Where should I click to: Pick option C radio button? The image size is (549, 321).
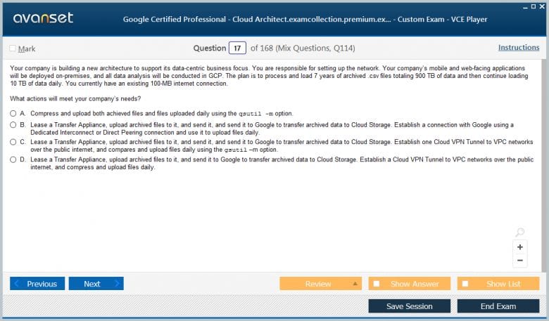tap(13, 142)
